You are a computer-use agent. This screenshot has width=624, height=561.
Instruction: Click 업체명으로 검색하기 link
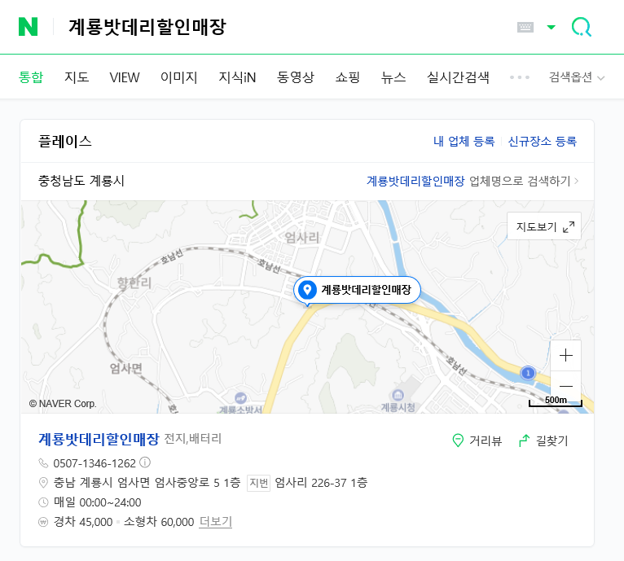[x=472, y=181]
